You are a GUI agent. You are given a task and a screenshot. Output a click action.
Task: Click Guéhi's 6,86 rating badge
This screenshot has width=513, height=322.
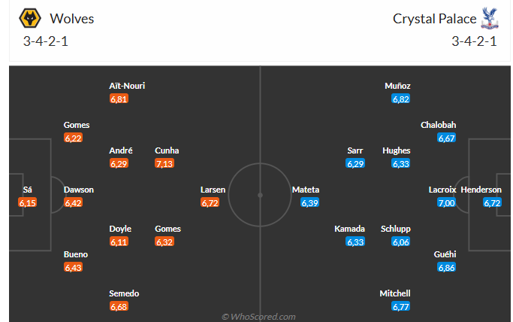pos(446,268)
